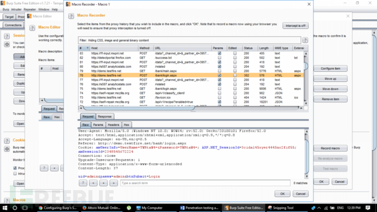This screenshot has height=212, width=377.
Task: Open Windows Start menu
Action: click(5, 208)
